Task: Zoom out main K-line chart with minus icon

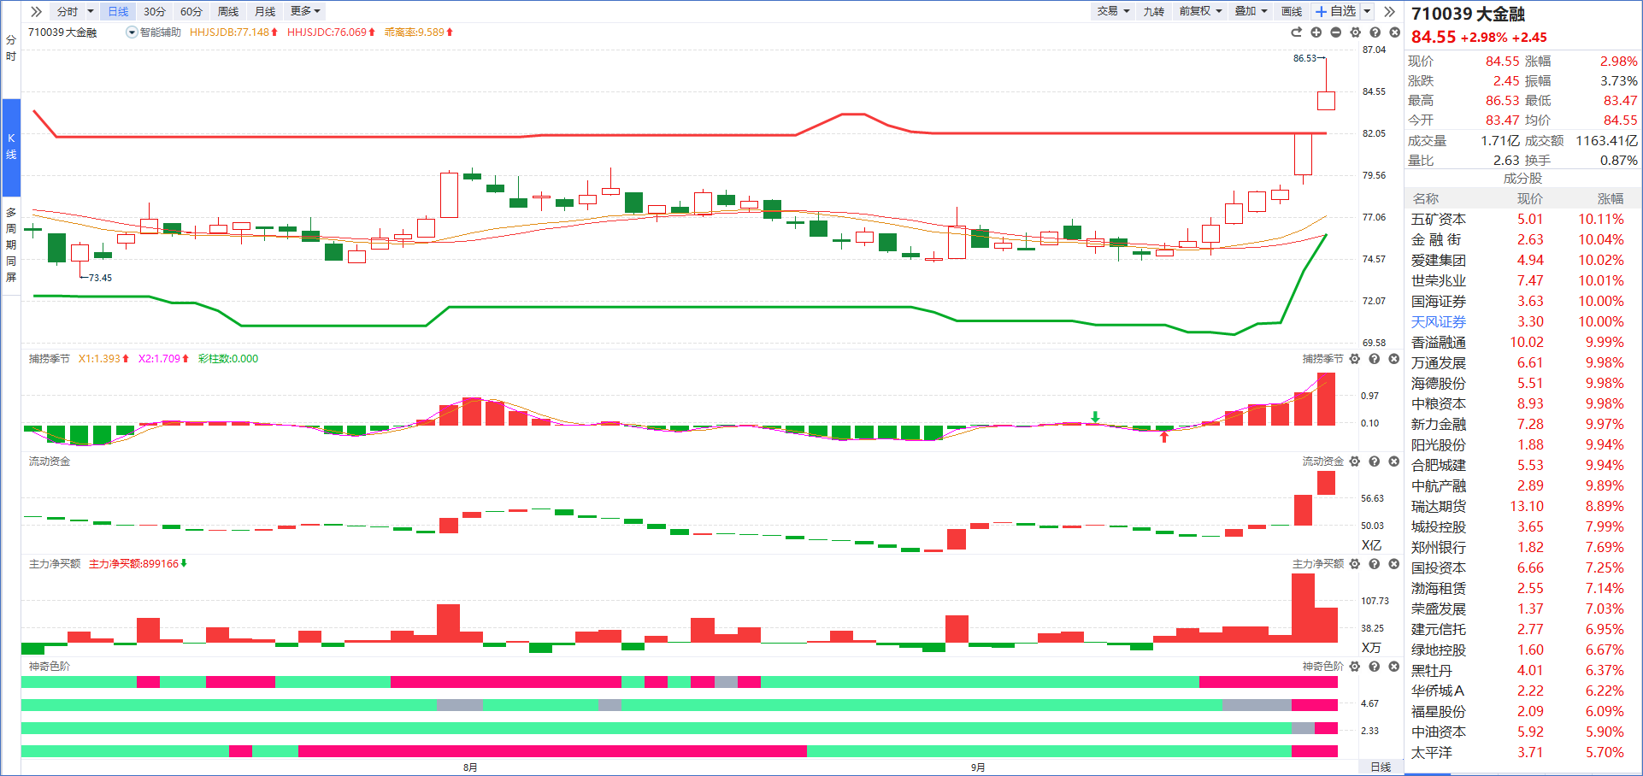Action: (x=1335, y=32)
